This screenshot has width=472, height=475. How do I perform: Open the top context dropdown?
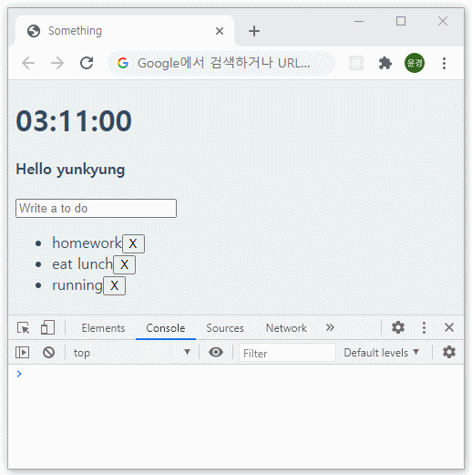(132, 353)
